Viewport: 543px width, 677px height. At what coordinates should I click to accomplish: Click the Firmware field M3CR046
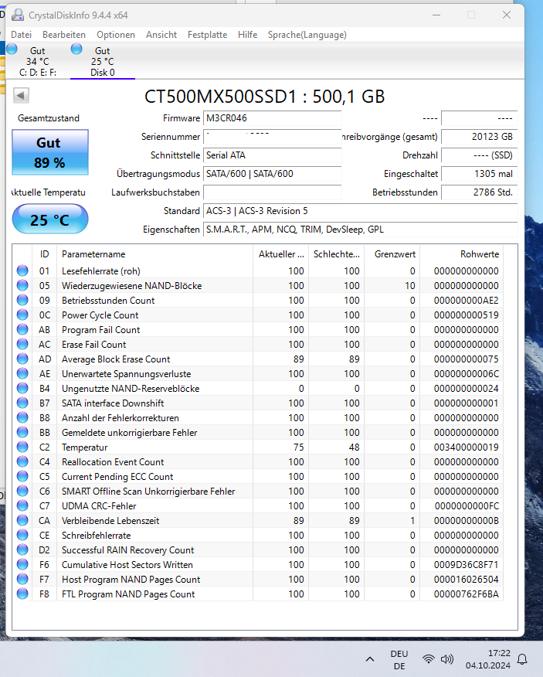tap(273, 118)
